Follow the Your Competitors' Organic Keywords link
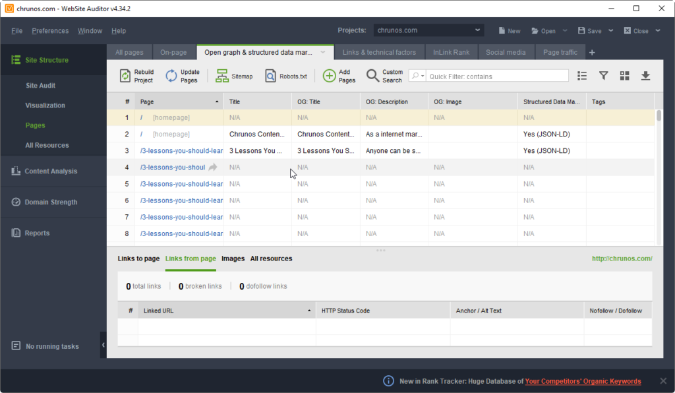The width and height of the screenshot is (675, 393). pos(583,381)
